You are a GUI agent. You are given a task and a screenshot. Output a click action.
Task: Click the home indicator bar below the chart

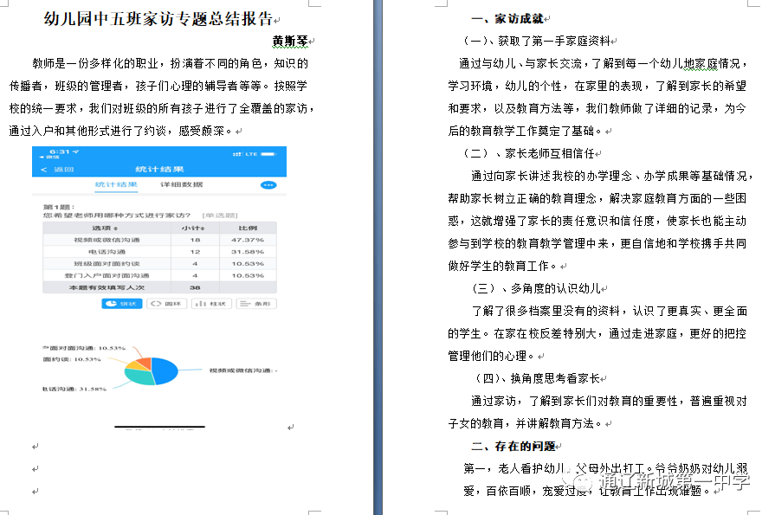161,427
